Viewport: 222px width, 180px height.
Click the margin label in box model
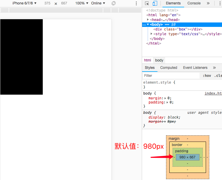click(x=174, y=139)
